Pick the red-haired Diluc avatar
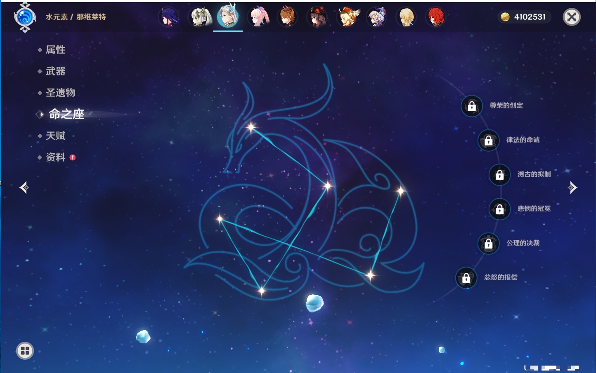This screenshot has height=373, width=596. [x=435, y=17]
